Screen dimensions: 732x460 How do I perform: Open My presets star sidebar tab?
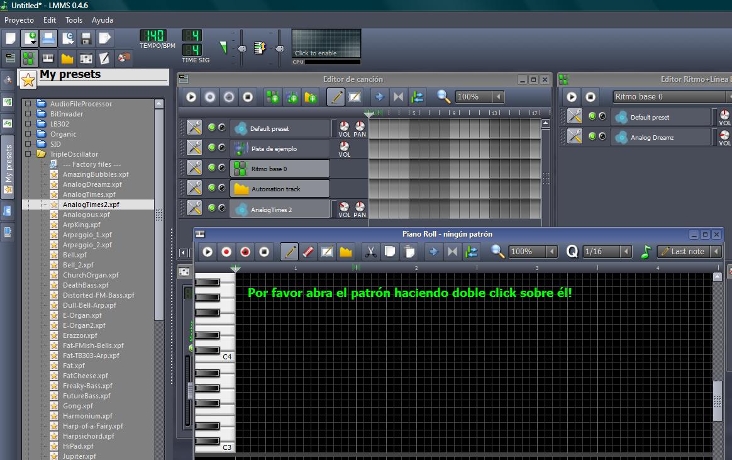coord(8,168)
